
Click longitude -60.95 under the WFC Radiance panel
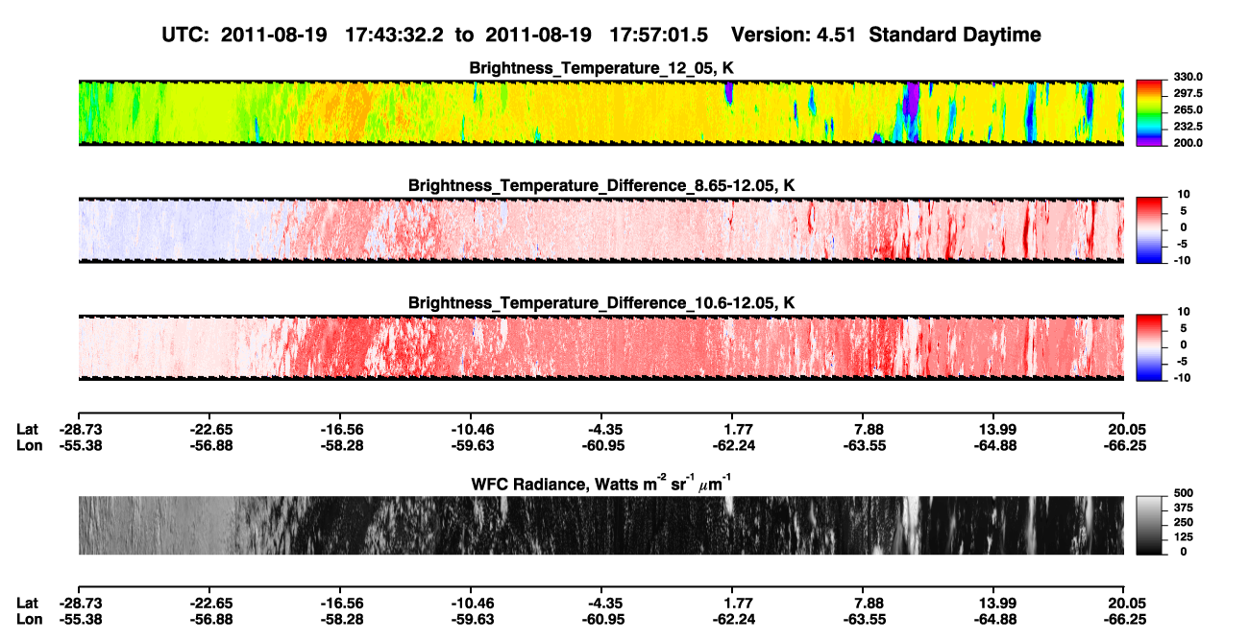[601, 620]
